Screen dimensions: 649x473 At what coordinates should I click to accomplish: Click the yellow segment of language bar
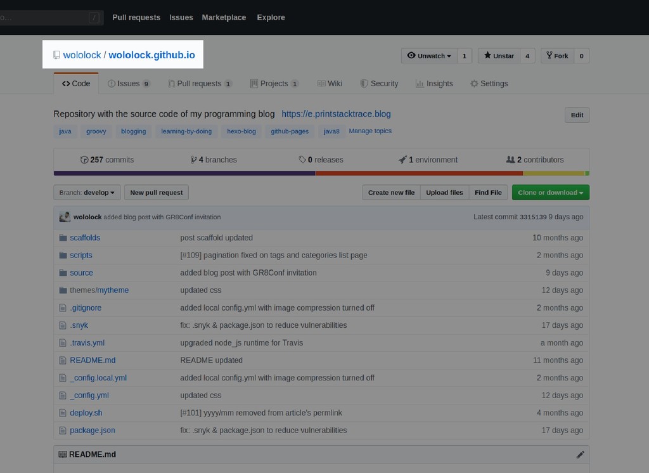[x=554, y=174]
